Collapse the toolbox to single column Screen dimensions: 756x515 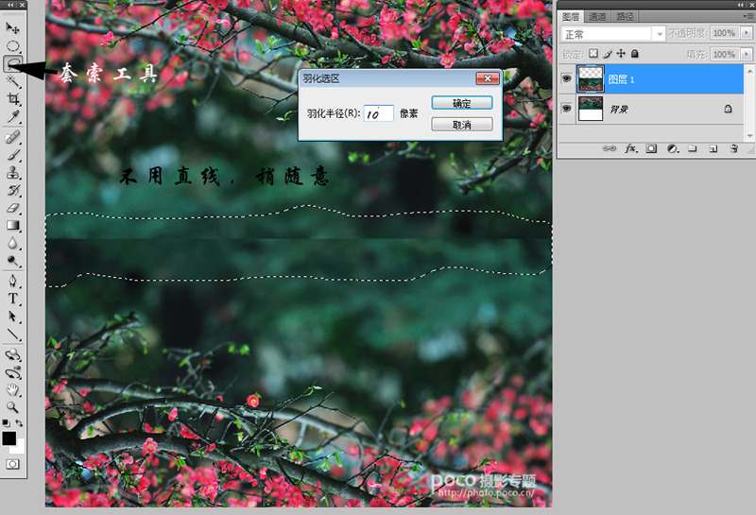tap(9, 5)
